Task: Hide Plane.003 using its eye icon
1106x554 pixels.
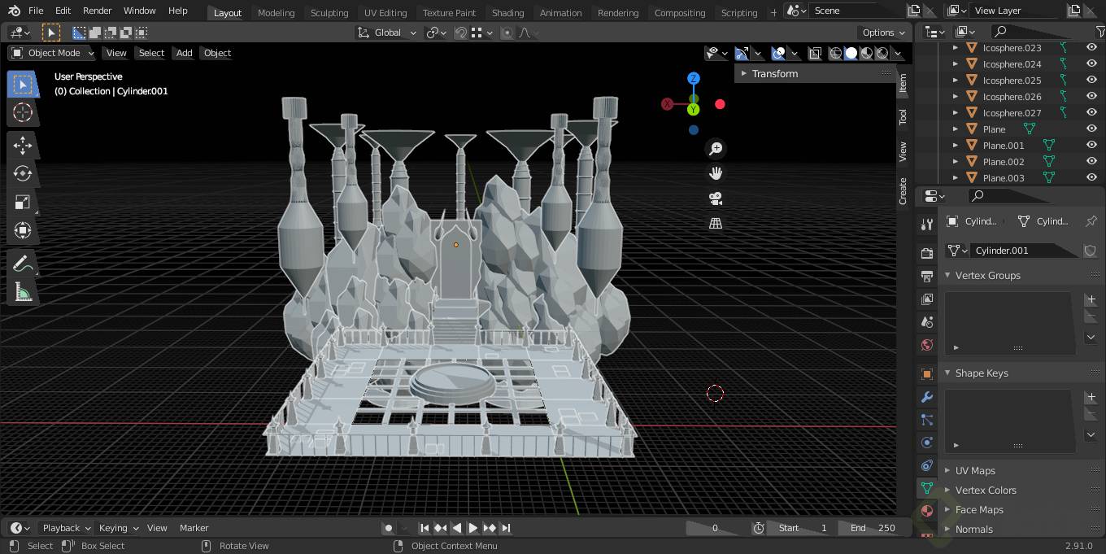Action: click(x=1091, y=178)
